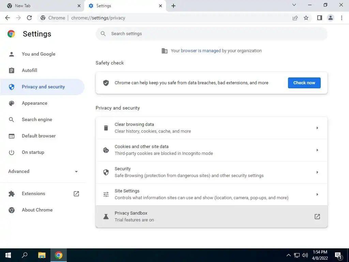Open Site Settings via its arrow
349x262 pixels.
pos(317,194)
